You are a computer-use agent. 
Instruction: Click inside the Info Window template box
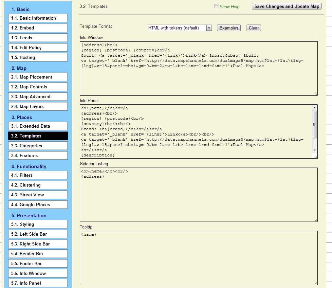[x=199, y=68]
